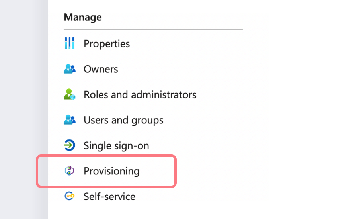Click the Roles and administrators icon
The width and height of the screenshot is (363, 219).
point(70,94)
